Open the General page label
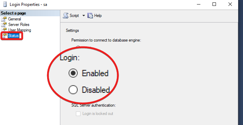Image resolution: width=243 pixels, height=125 pixels. [x=15, y=19]
